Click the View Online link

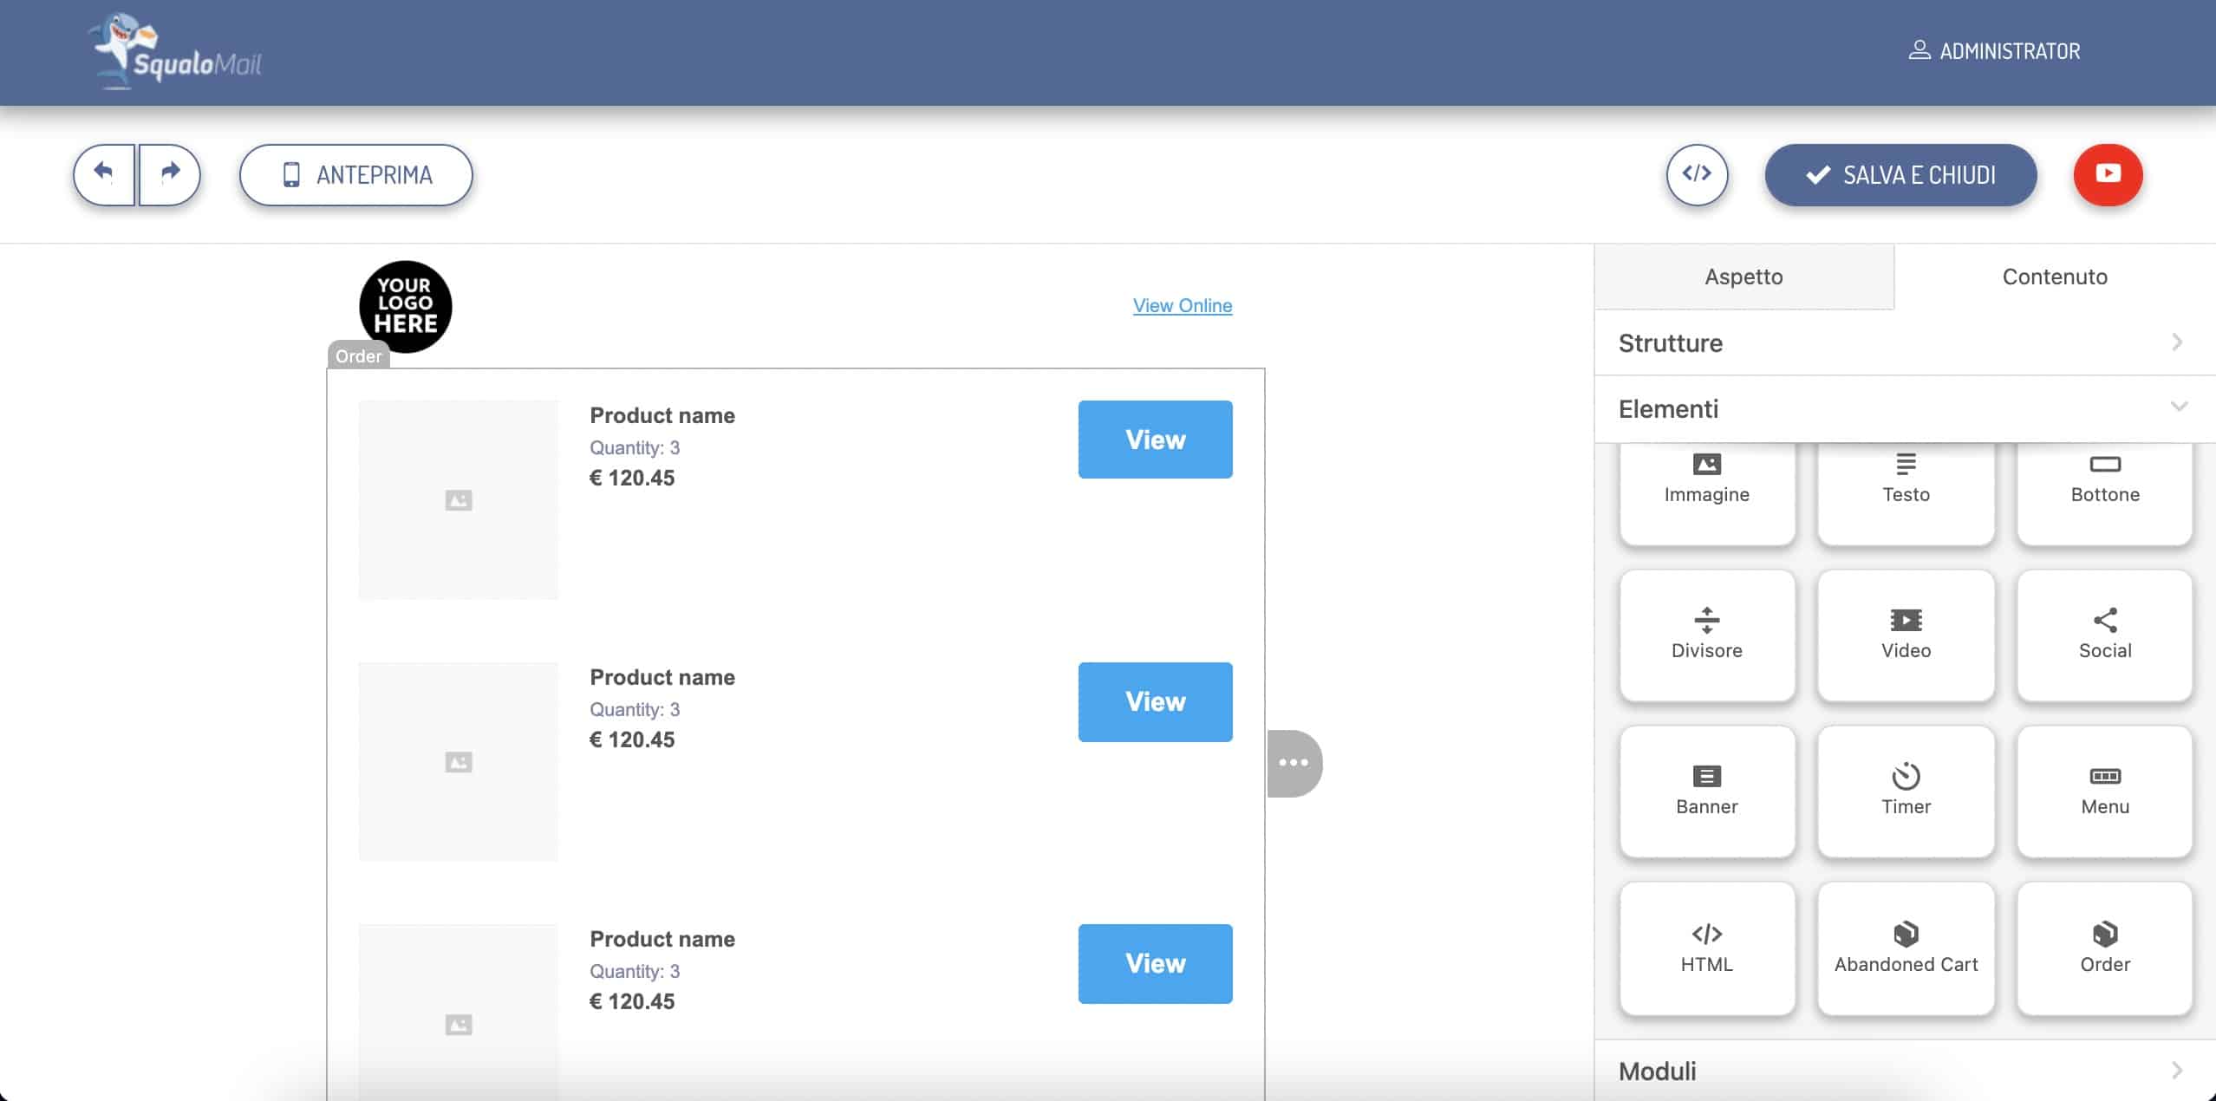(1182, 305)
